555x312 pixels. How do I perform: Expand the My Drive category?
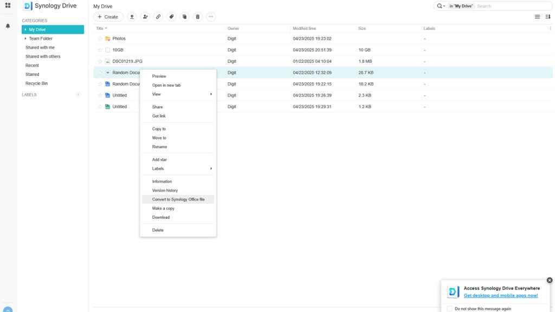[24, 29]
